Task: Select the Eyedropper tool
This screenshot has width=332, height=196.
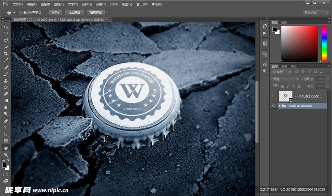Action: 6,61
